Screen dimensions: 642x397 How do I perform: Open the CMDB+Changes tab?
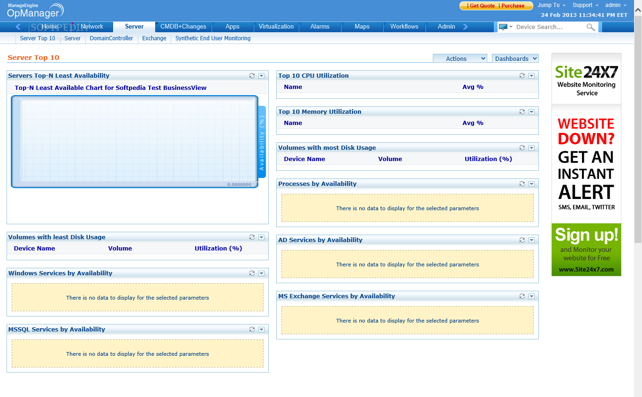pyautogui.click(x=183, y=27)
